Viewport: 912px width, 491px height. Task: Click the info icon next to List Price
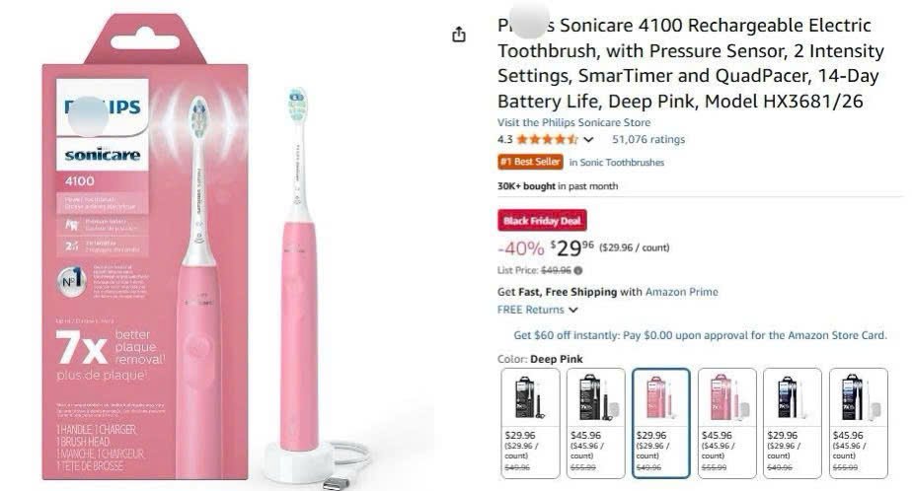point(578,270)
